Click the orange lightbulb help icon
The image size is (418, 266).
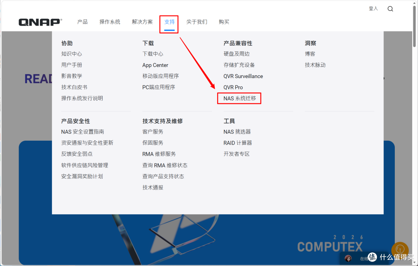coord(400,250)
